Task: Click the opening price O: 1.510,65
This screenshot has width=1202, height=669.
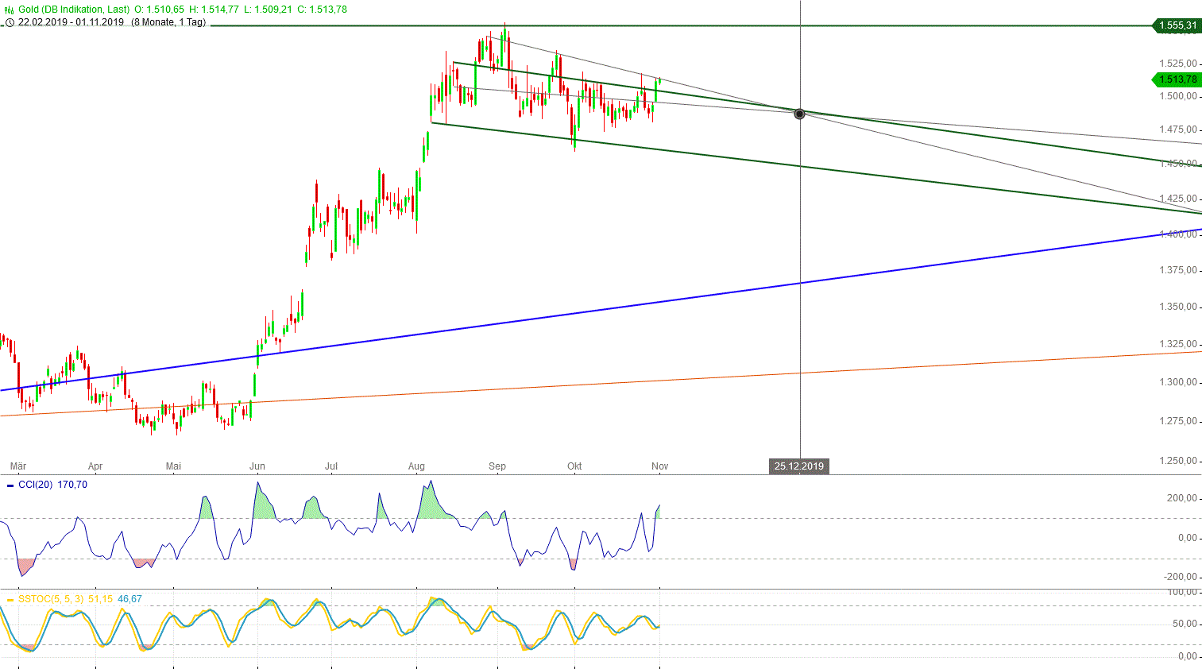Action: [x=159, y=10]
